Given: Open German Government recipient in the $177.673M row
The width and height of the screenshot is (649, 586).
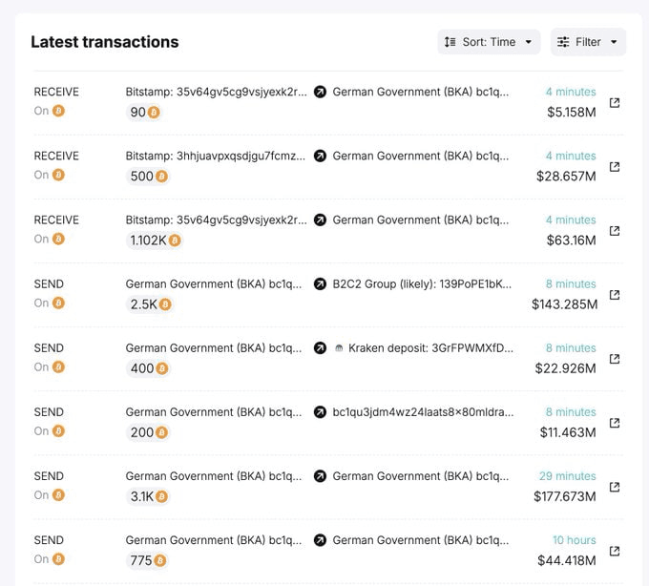Looking at the screenshot, I should [421, 476].
